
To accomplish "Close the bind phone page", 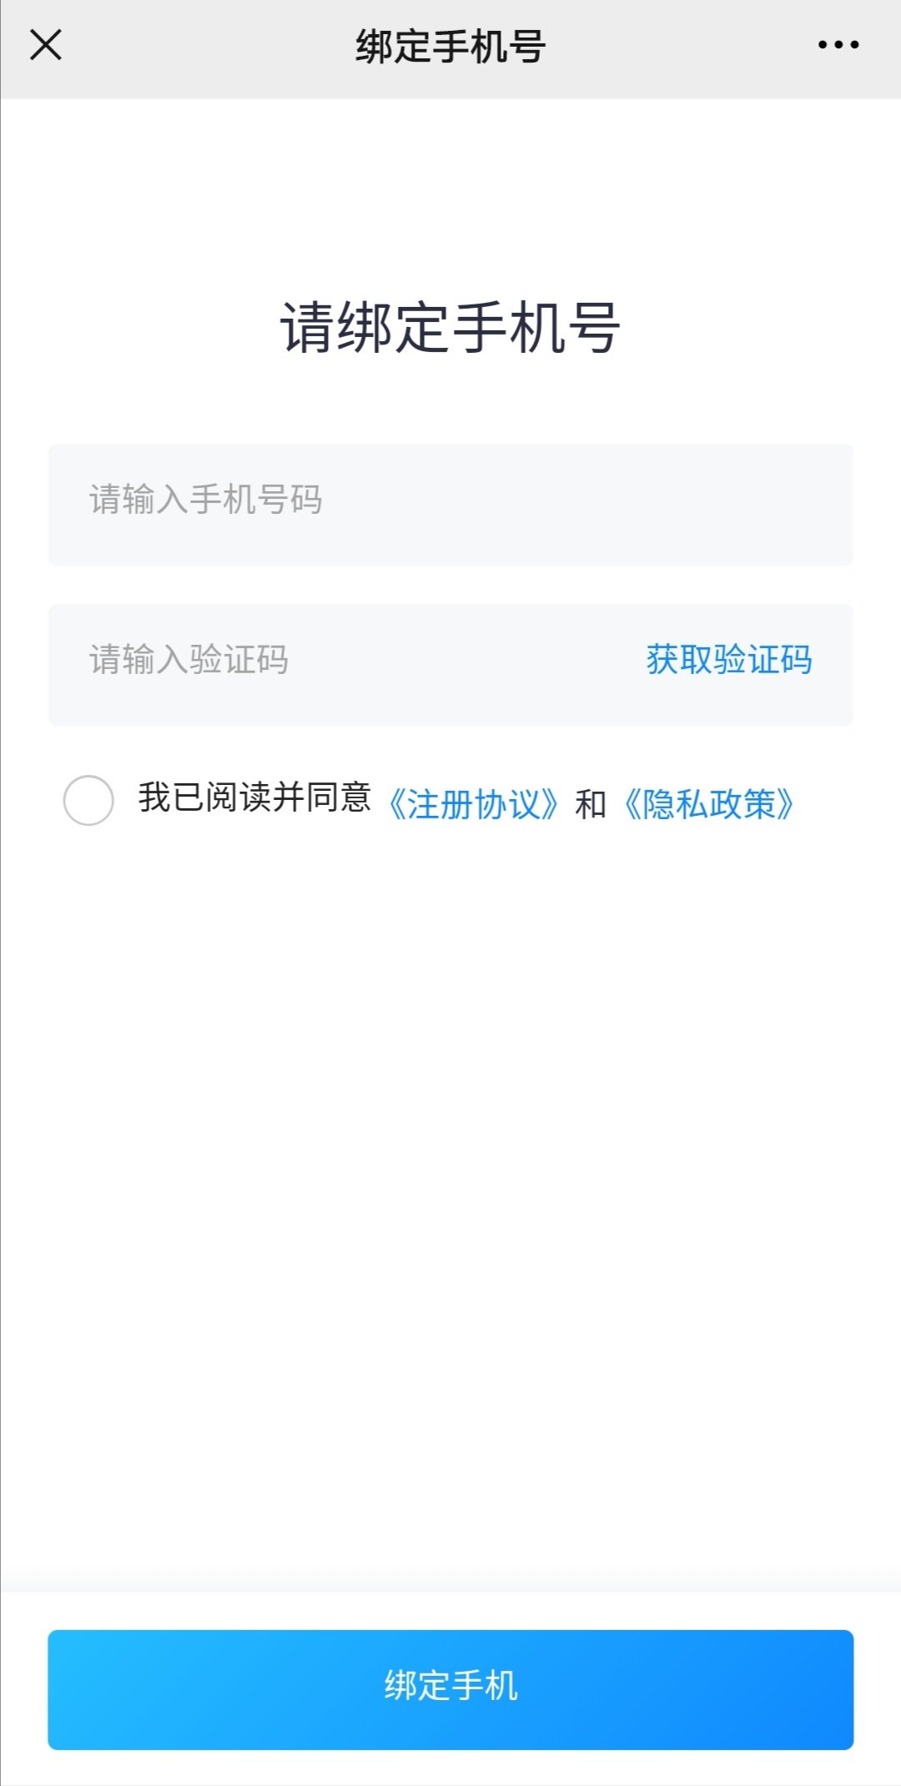I will click(x=46, y=45).
